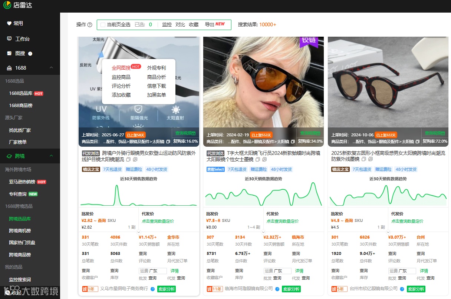The width and height of the screenshot is (451, 299).
Task: Open 跨境户外骑行眼镜 product link icon
Action: click(x=135, y=159)
